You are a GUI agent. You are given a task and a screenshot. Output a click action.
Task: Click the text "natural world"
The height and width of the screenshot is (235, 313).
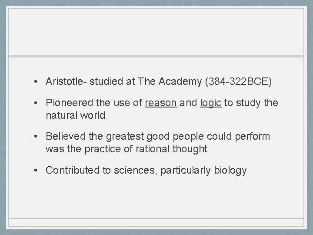point(75,115)
